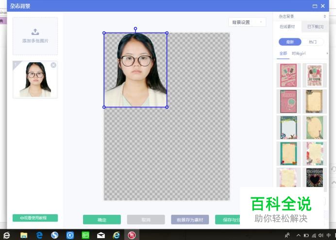Screen dimensions: 336x240
Task: Expand the 杂志背景 category dropdown
Action: [302, 17]
